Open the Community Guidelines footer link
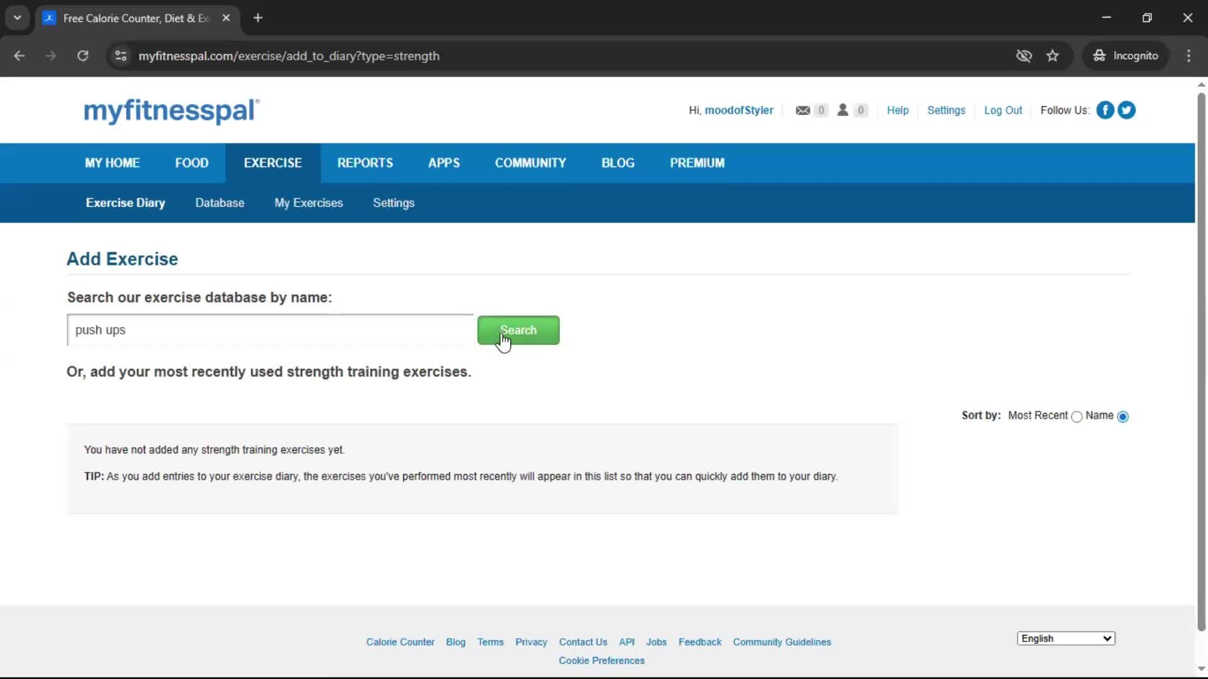Viewport: 1208px width, 679px height. (x=781, y=642)
